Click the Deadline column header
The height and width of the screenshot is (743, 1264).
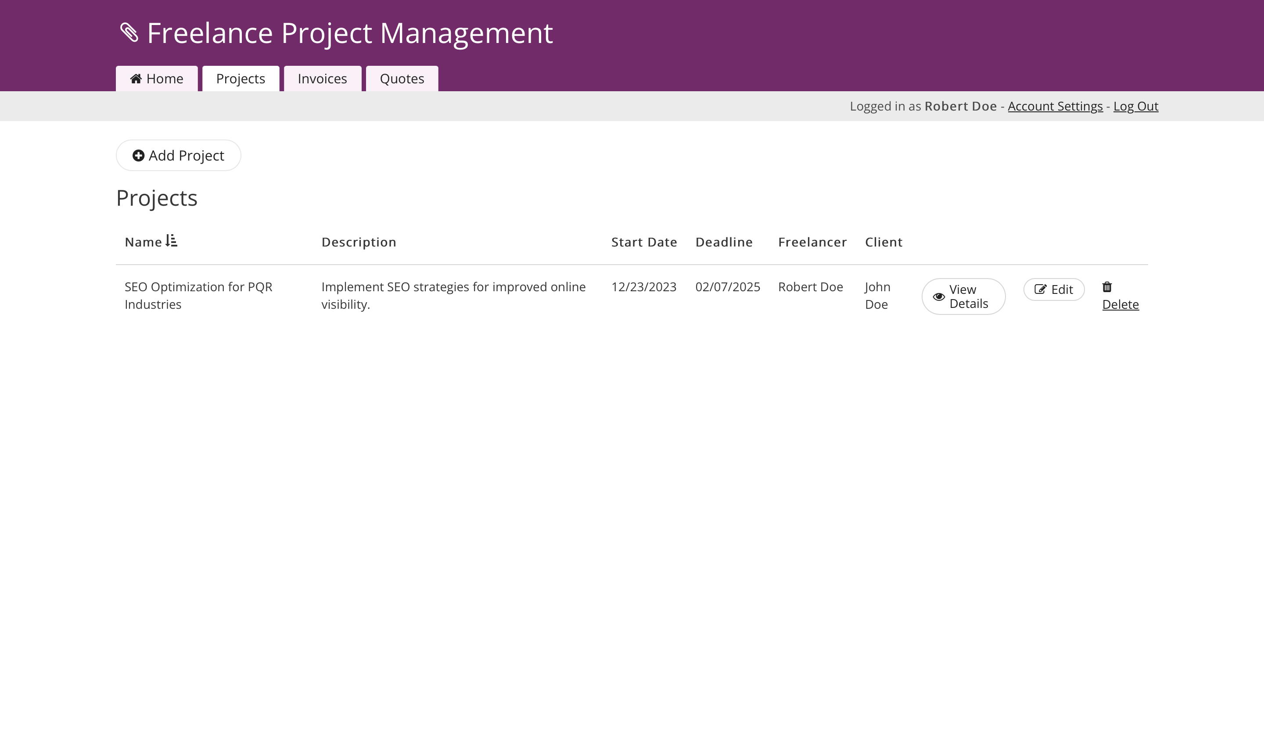[724, 242]
